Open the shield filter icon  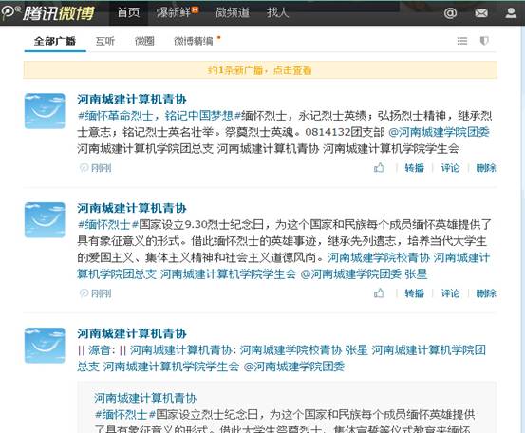coord(484,41)
